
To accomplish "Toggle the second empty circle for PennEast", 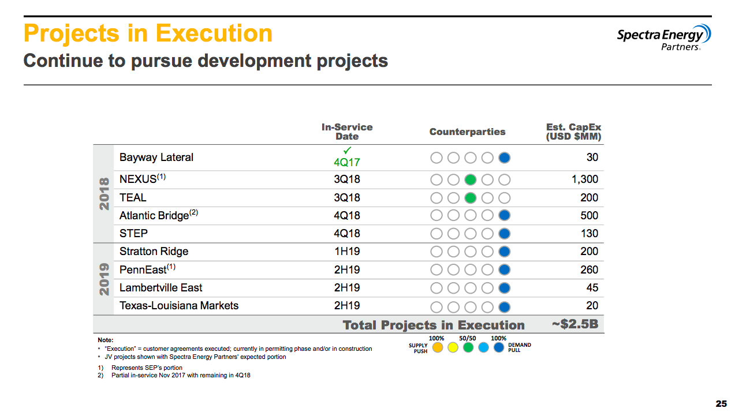I will tap(453, 269).
